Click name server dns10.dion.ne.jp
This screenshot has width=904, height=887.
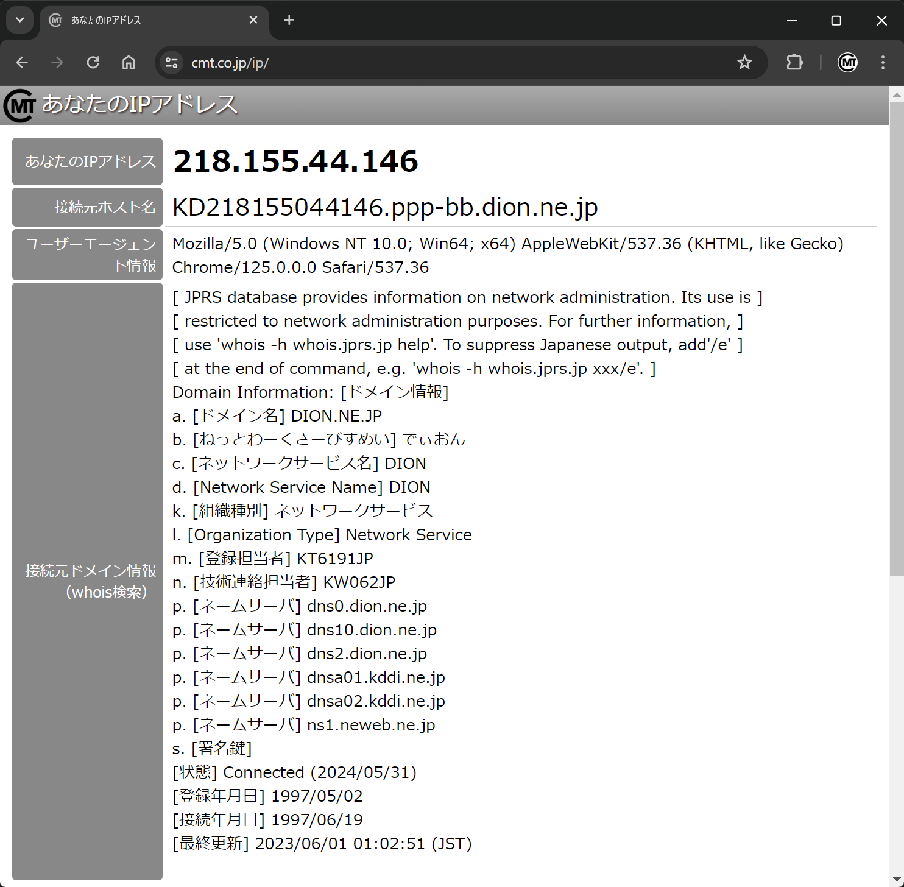(372, 630)
